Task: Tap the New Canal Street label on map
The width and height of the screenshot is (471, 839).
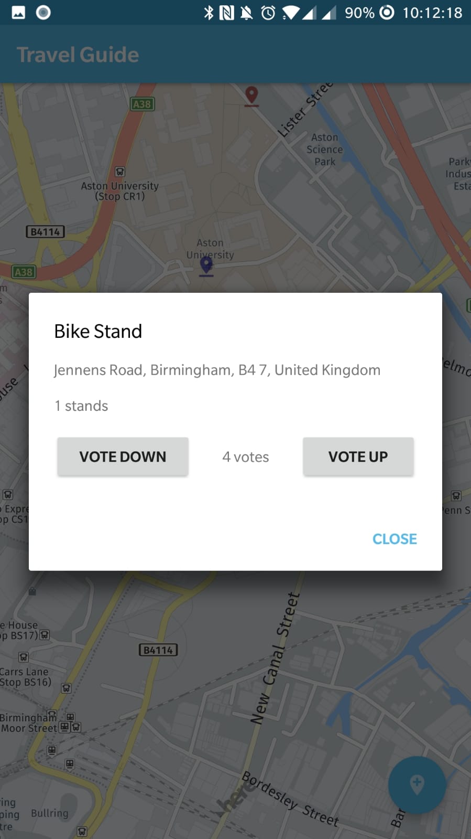Action: pos(275,659)
